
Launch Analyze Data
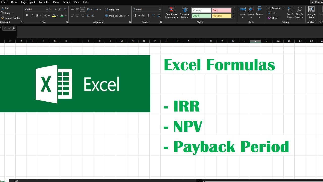[311, 13]
